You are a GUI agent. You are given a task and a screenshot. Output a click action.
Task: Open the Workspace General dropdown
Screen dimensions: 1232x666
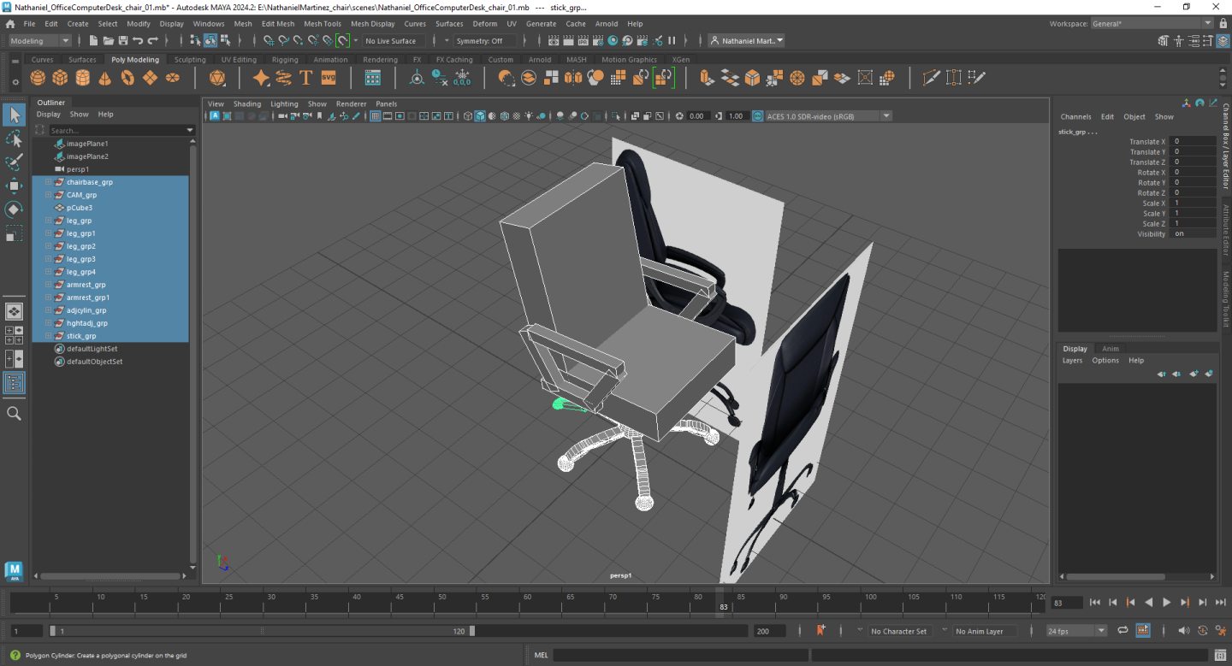click(1152, 24)
